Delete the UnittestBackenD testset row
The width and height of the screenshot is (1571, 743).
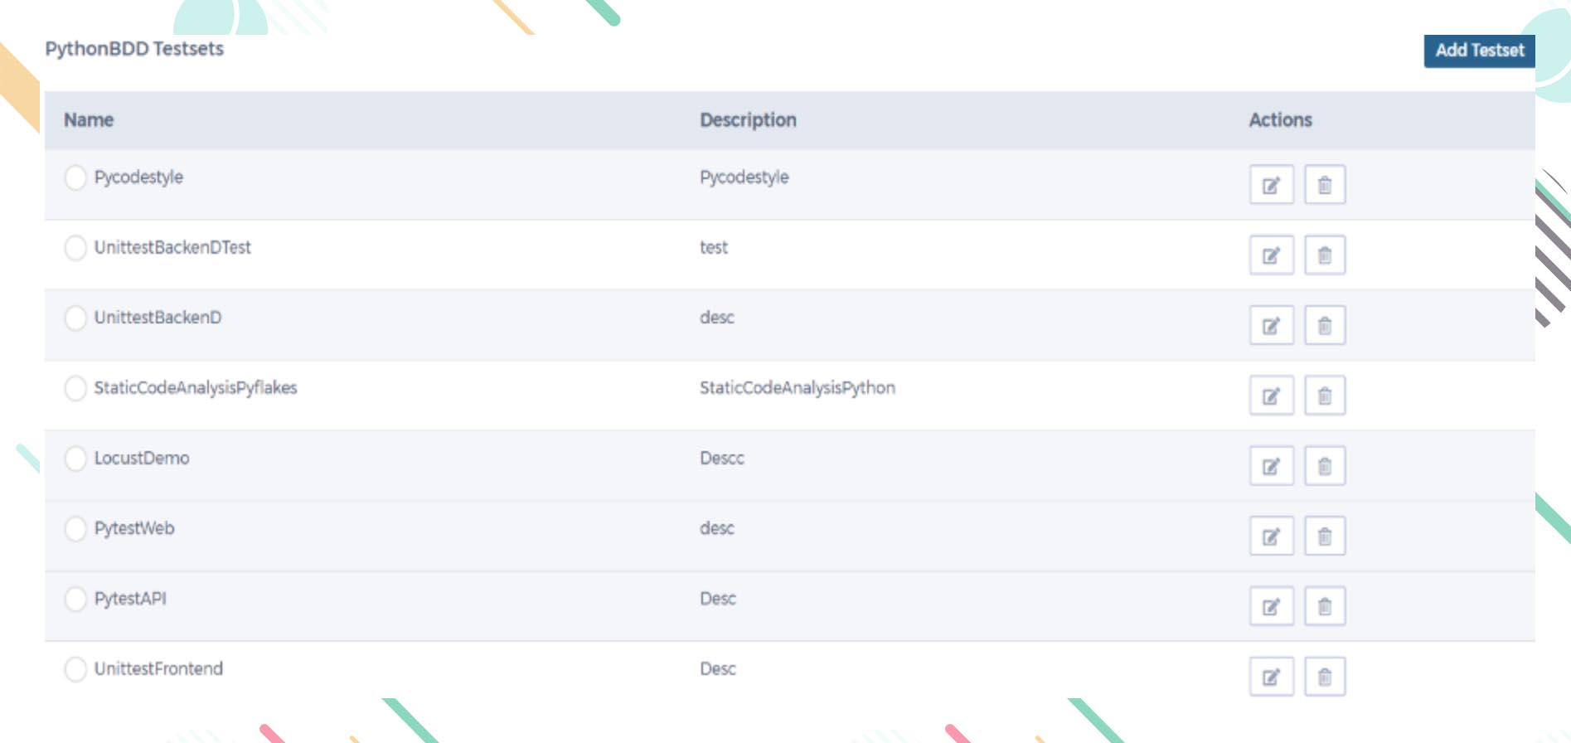pyautogui.click(x=1325, y=325)
